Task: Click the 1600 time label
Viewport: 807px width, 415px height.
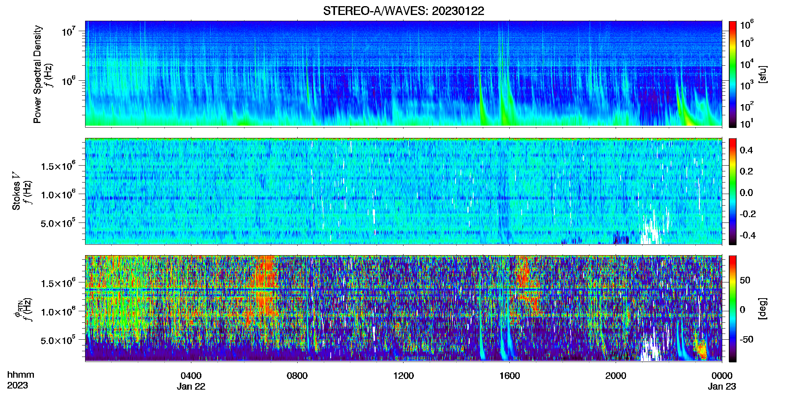Action: click(x=509, y=376)
